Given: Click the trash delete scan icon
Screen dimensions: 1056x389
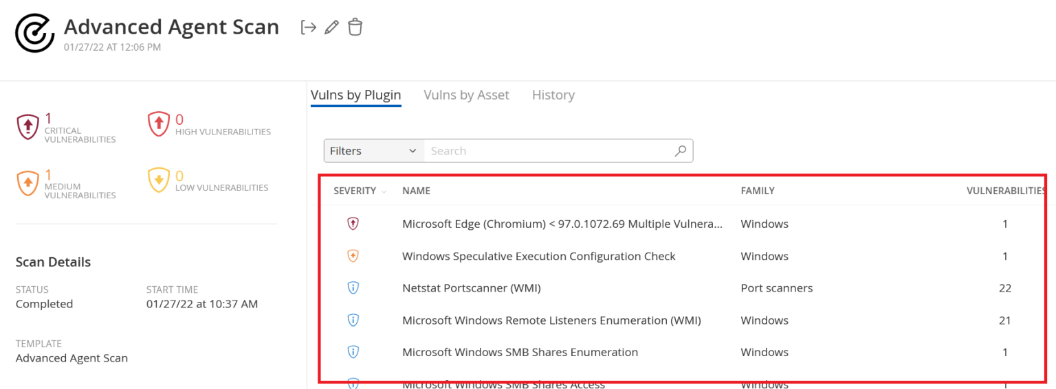Looking at the screenshot, I should tap(355, 27).
